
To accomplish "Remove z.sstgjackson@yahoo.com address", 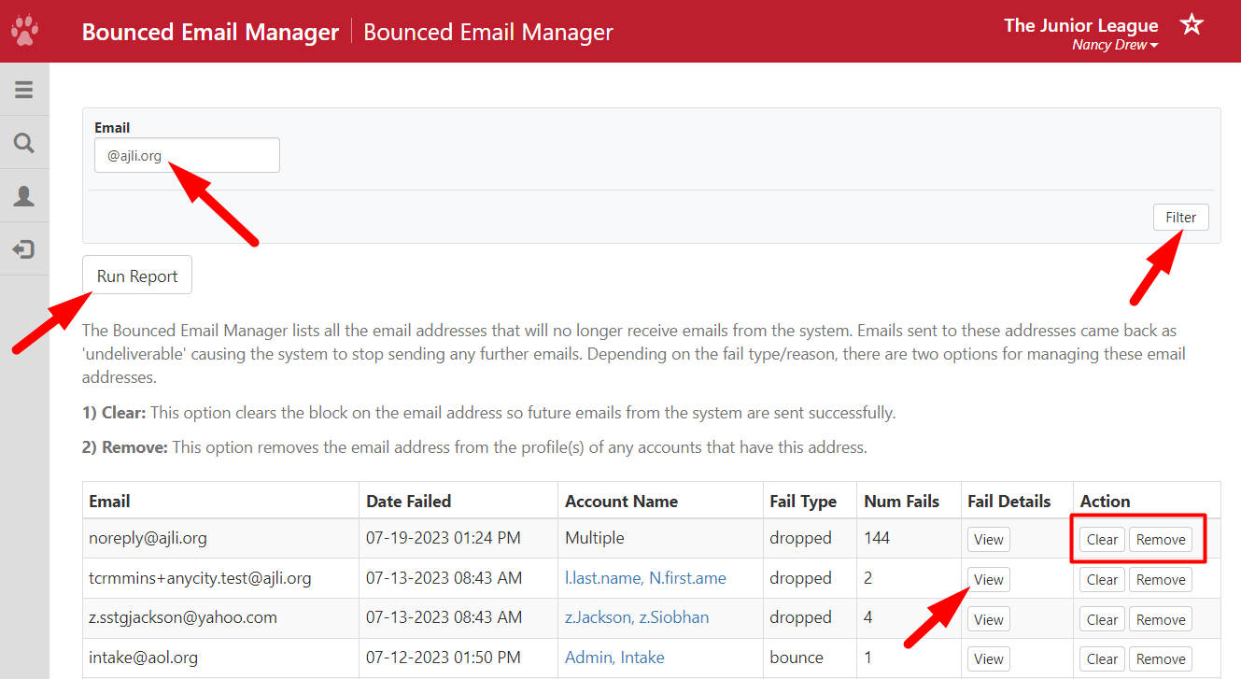I will pyautogui.click(x=1161, y=620).
